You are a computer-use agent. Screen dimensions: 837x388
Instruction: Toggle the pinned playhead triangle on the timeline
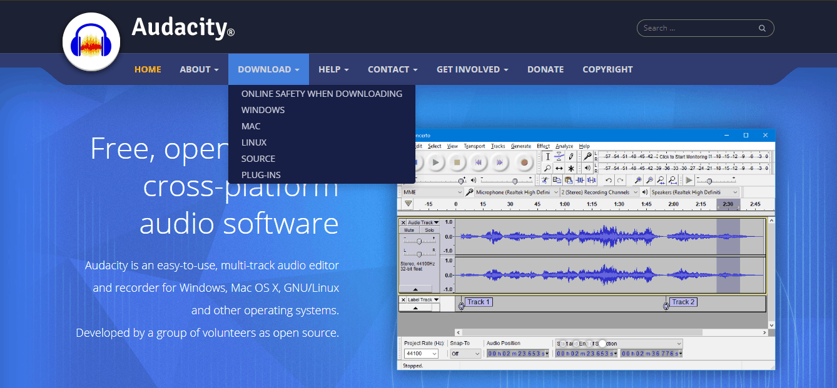[x=408, y=204]
